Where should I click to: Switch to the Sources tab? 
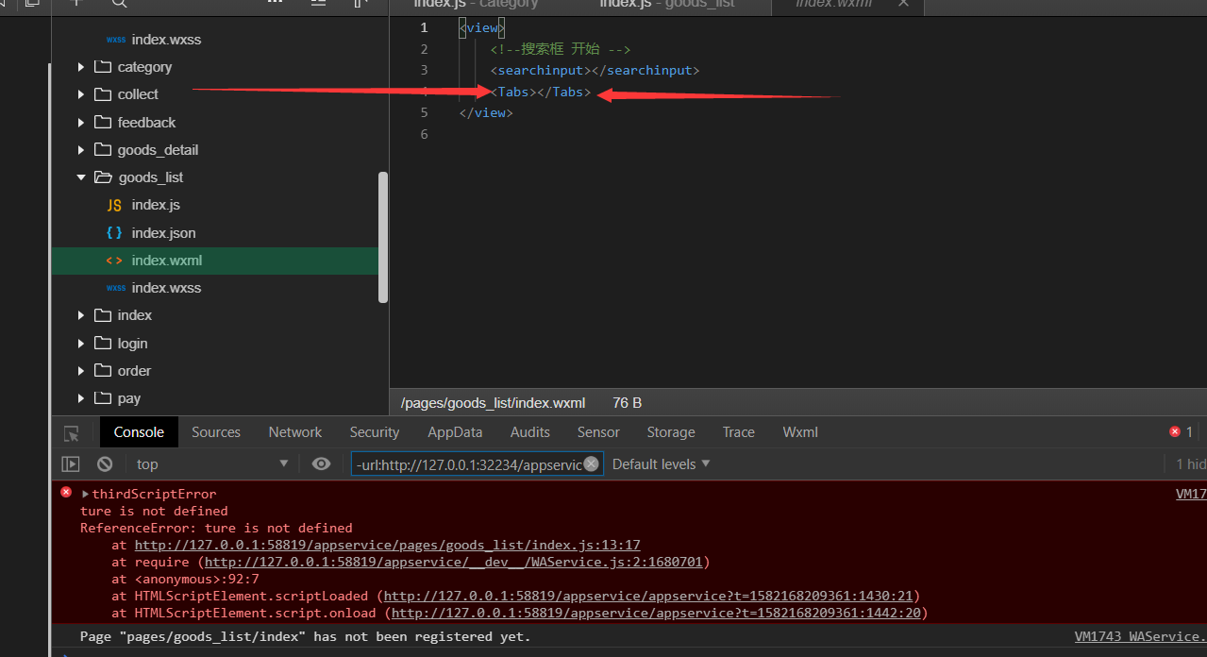(216, 432)
